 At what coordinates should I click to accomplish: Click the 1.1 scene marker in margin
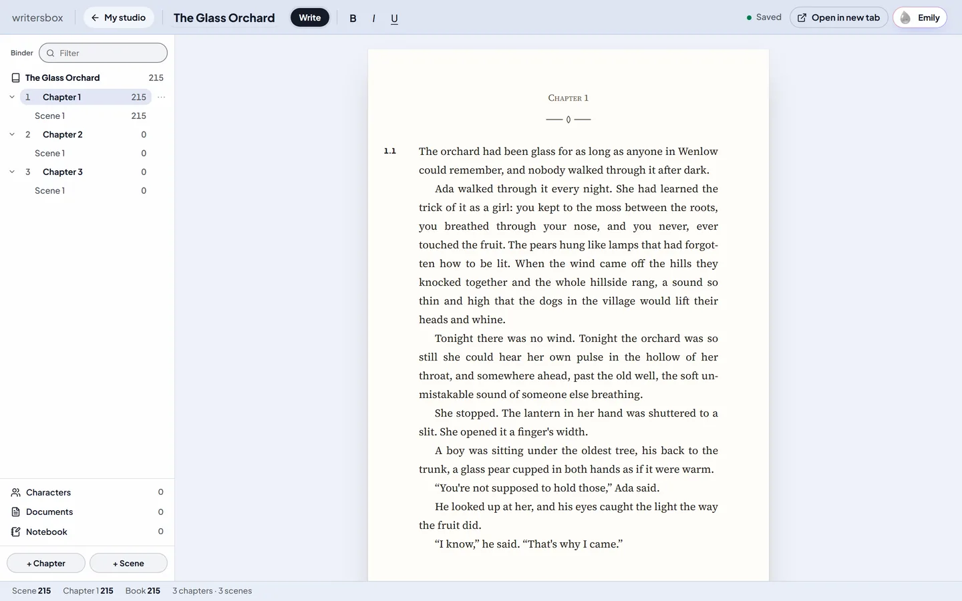(x=390, y=151)
